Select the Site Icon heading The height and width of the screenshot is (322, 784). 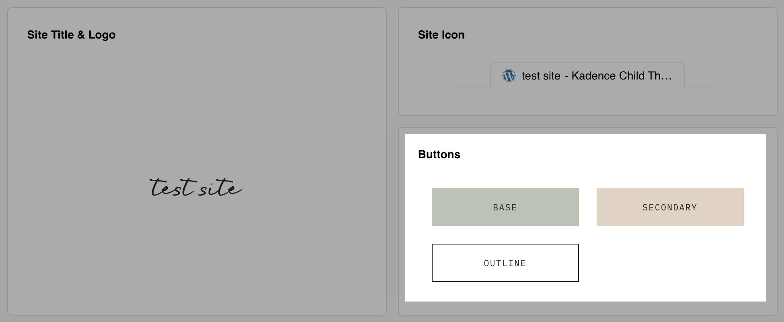[x=441, y=35]
